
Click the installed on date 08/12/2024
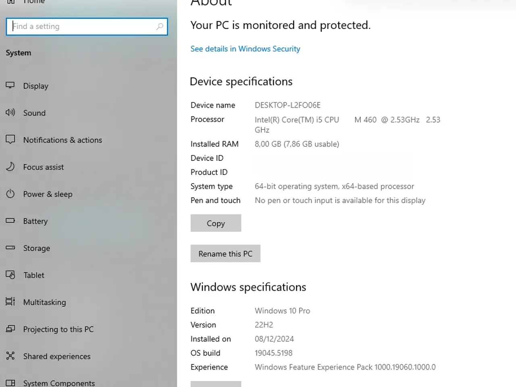pos(274,339)
